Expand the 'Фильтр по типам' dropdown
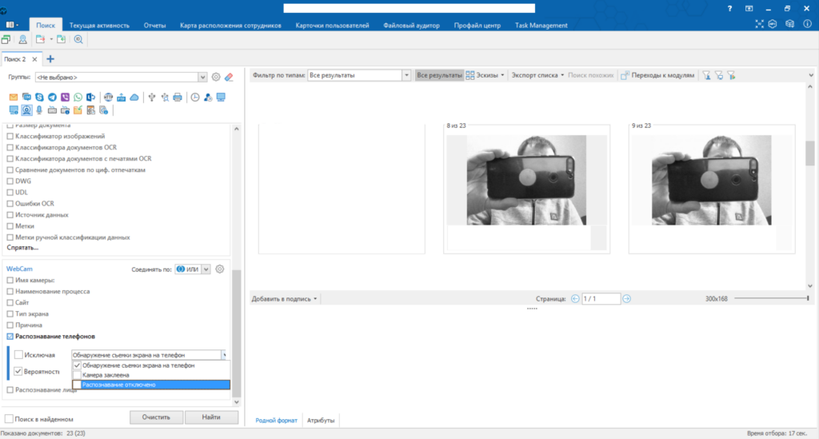The image size is (819, 439). [x=407, y=75]
